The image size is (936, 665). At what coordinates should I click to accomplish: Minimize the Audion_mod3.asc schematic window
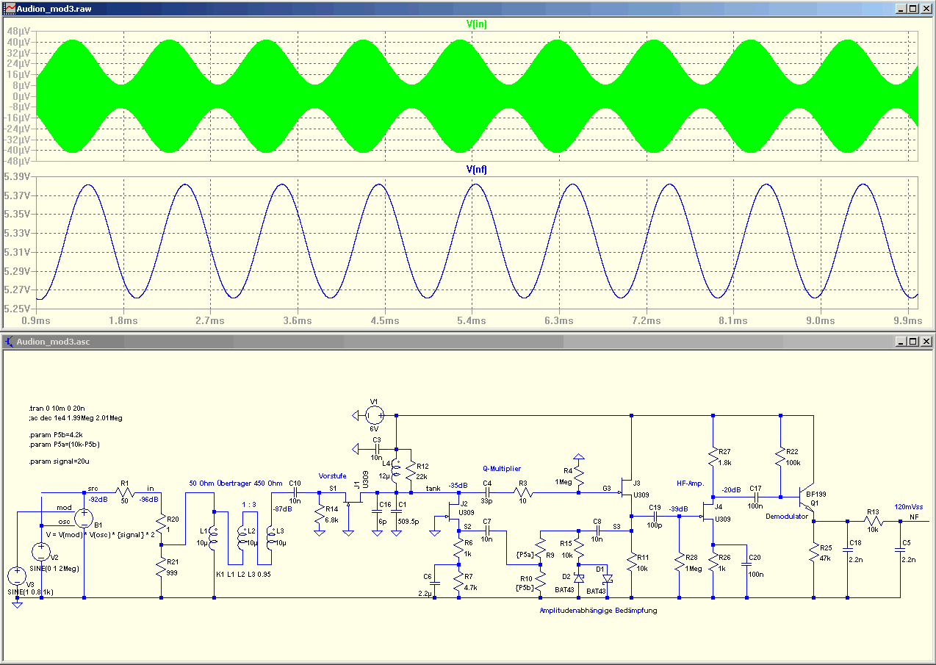pyautogui.click(x=901, y=341)
